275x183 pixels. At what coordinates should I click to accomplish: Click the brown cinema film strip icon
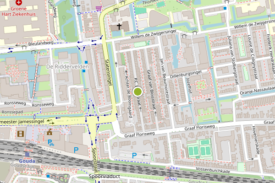coord(21,134)
